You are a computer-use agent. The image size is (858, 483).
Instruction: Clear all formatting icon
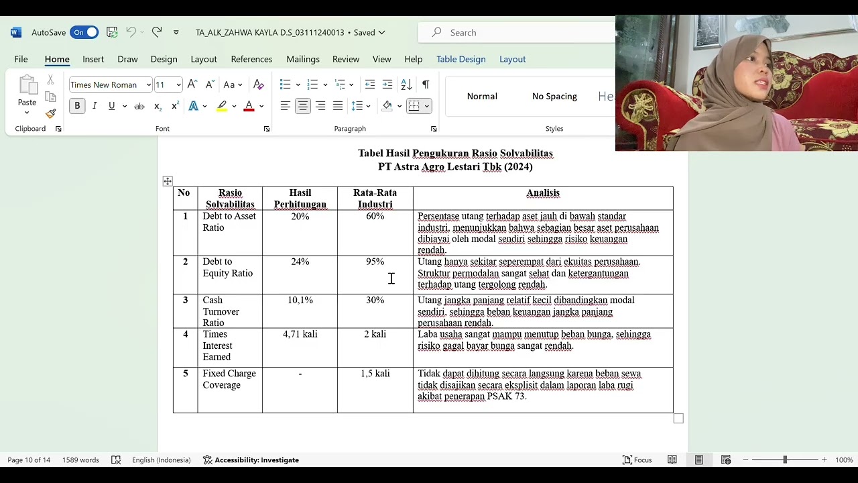click(x=258, y=85)
